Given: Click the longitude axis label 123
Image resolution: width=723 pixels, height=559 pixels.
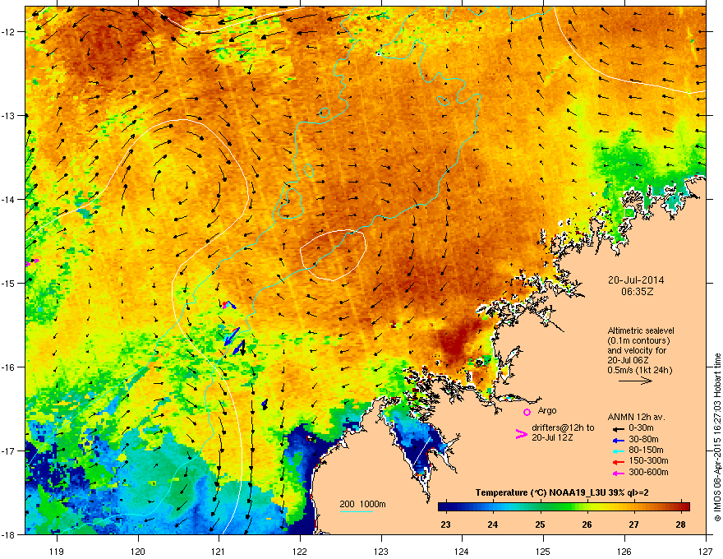Looking at the screenshot, I should coord(381,551).
